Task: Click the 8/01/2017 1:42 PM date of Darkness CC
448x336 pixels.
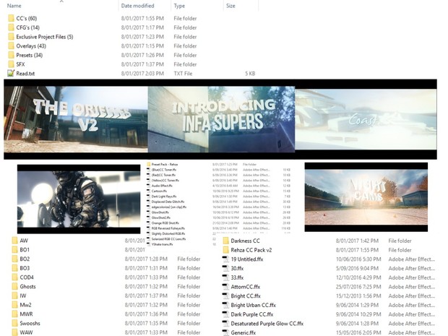Action: point(357,241)
